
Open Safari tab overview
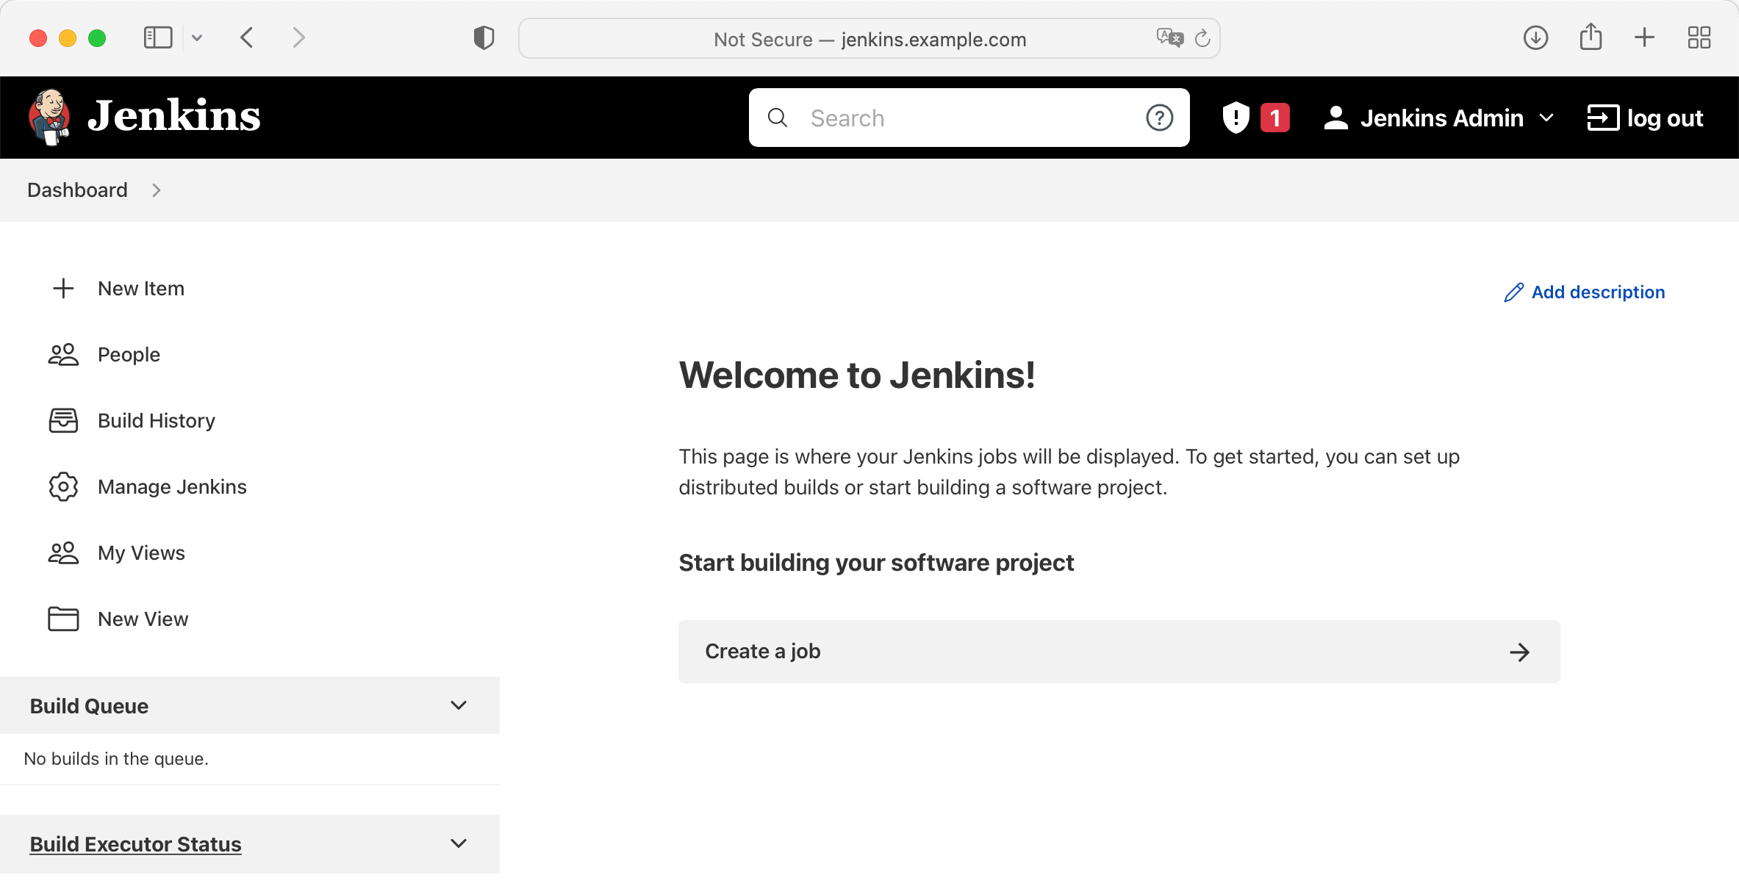[1699, 37]
